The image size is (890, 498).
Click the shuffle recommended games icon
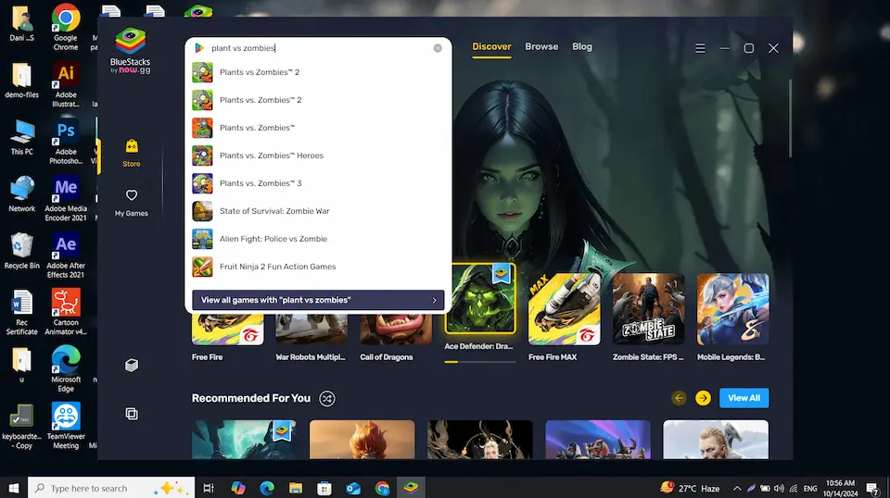pyautogui.click(x=327, y=398)
